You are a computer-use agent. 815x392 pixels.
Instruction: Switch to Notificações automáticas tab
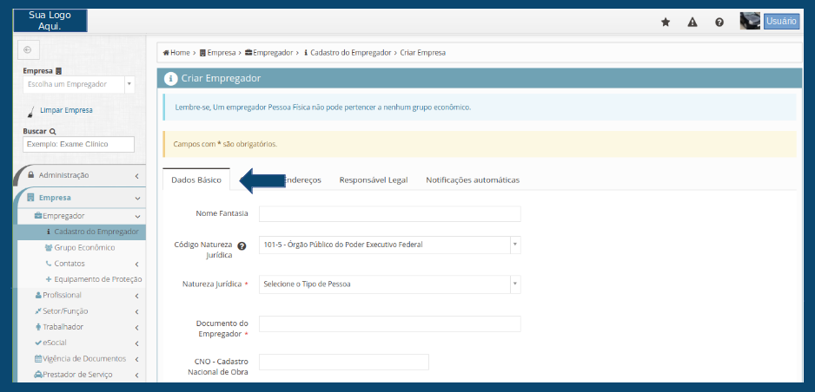click(473, 180)
